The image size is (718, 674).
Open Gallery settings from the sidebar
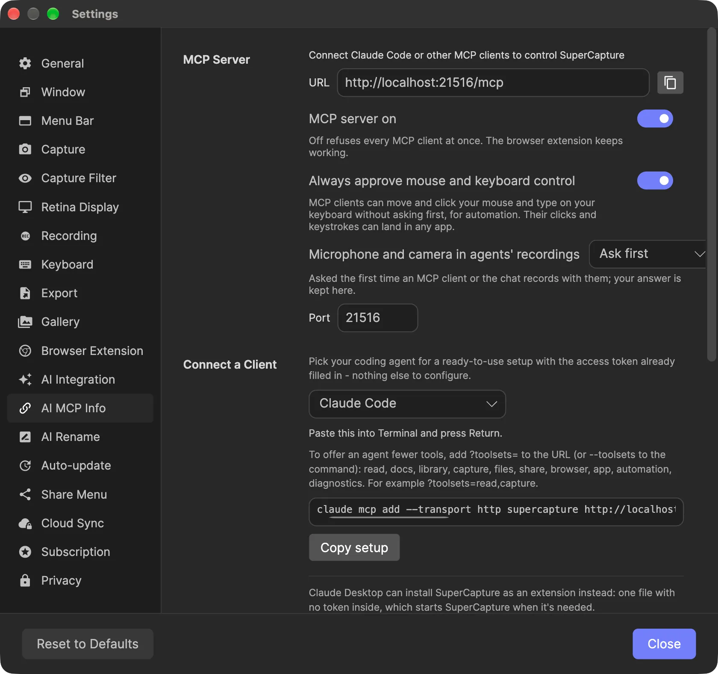tap(80, 322)
